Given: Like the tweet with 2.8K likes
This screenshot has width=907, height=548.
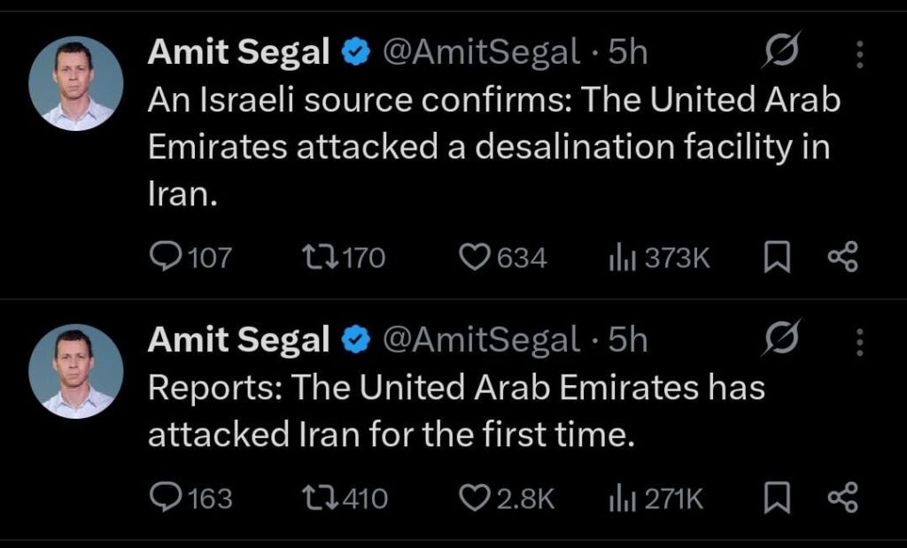Looking at the screenshot, I should point(475,498).
